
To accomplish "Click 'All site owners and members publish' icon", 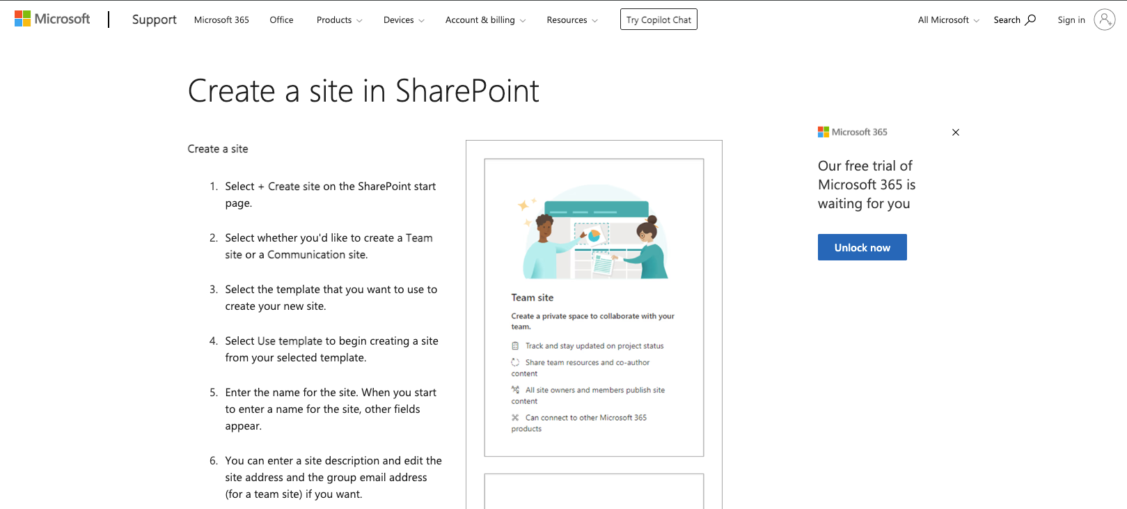I will 515,390.
